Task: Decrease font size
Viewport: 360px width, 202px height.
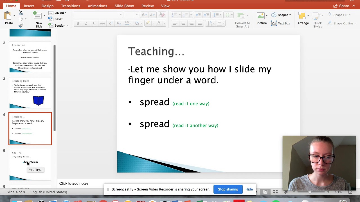Action: [x=152, y=15]
